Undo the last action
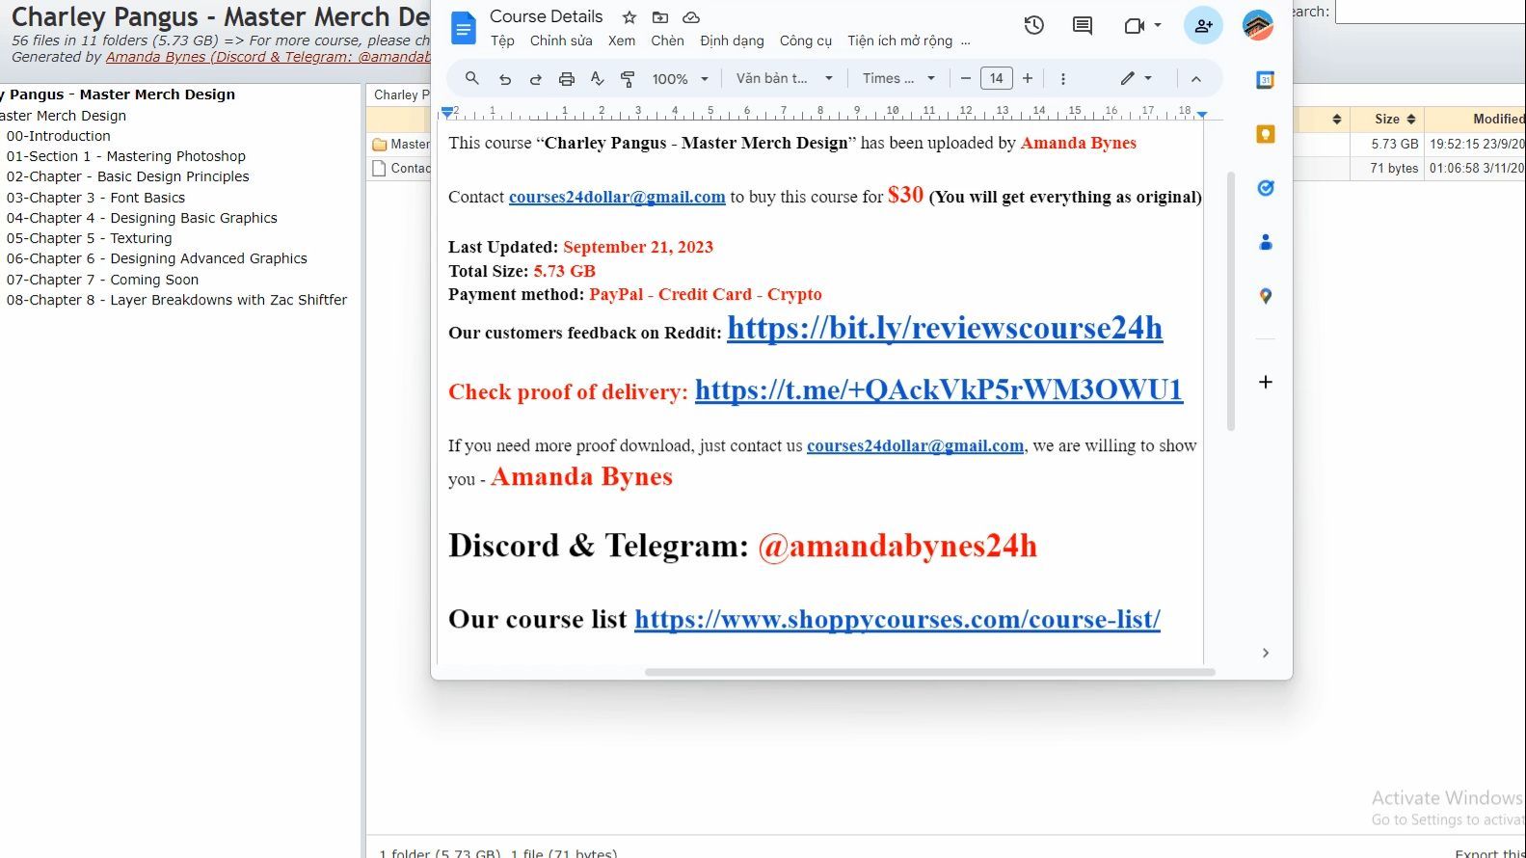Screen dimensions: 1526x858 pos(504,79)
